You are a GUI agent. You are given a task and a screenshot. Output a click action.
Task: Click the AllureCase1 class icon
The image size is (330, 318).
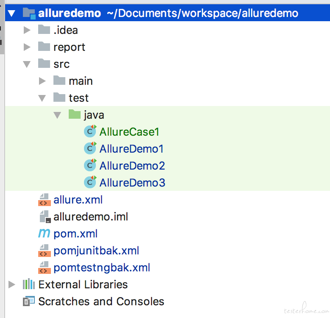tap(90, 131)
